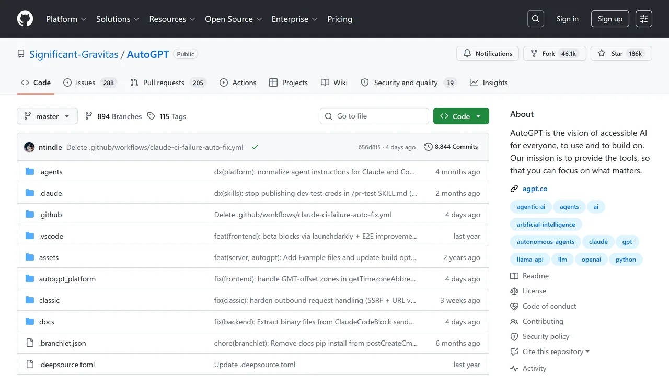Image resolution: width=669 pixels, height=376 pixels.
Task: Open the master branch selector
Action: coord(47,116)
